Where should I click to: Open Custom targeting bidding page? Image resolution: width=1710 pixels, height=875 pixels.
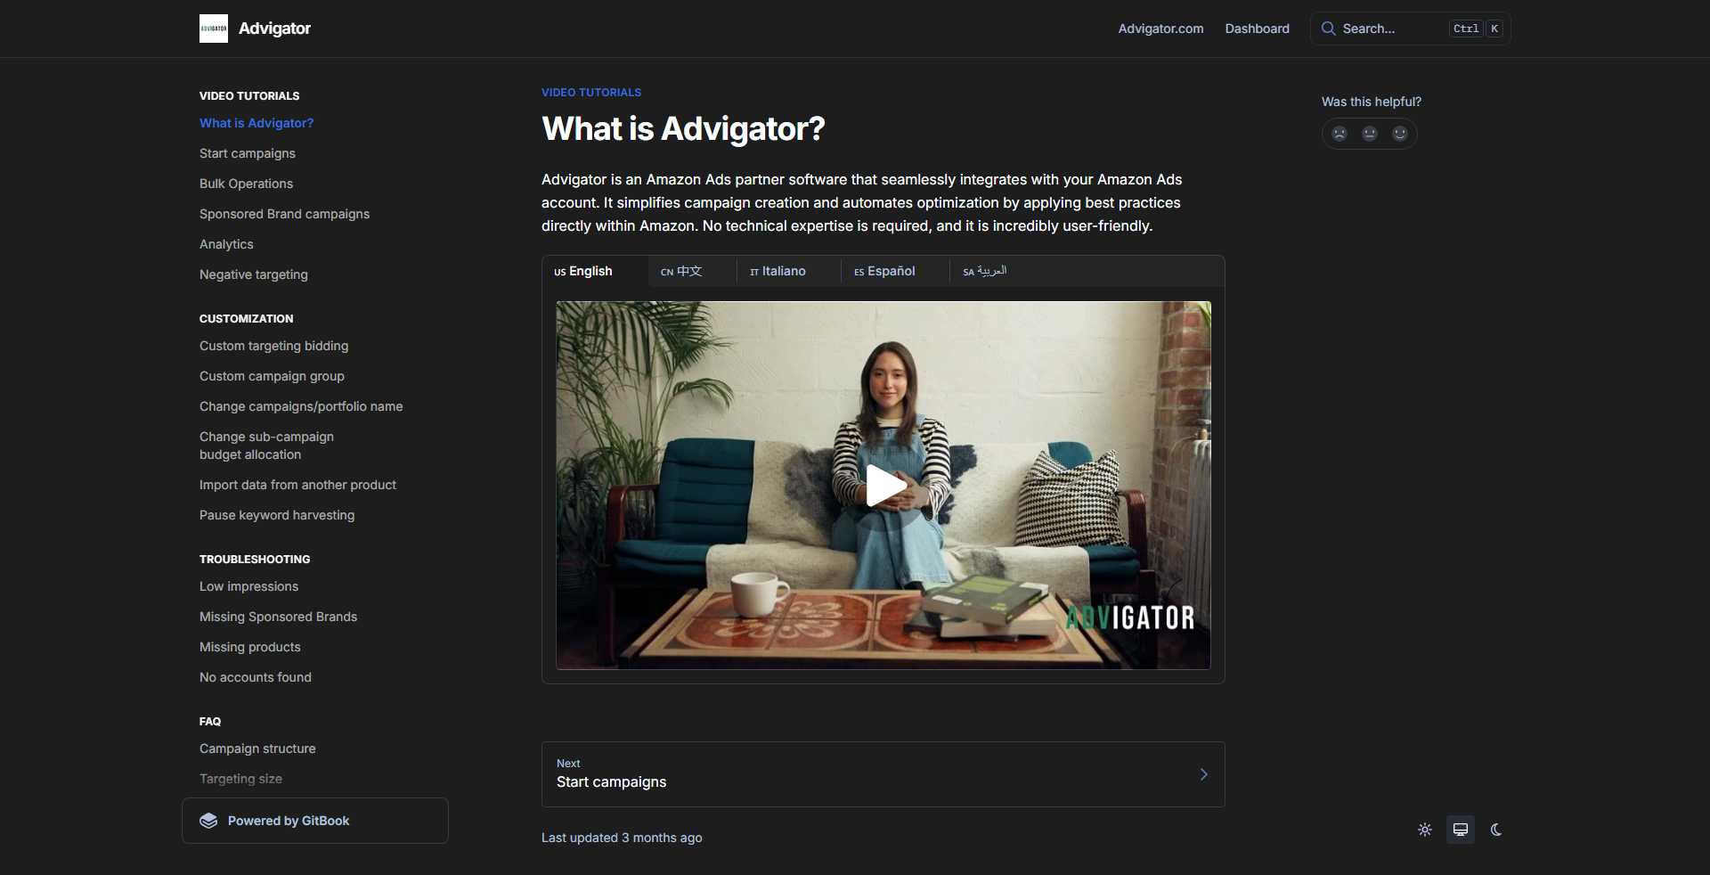click(273, 346)
